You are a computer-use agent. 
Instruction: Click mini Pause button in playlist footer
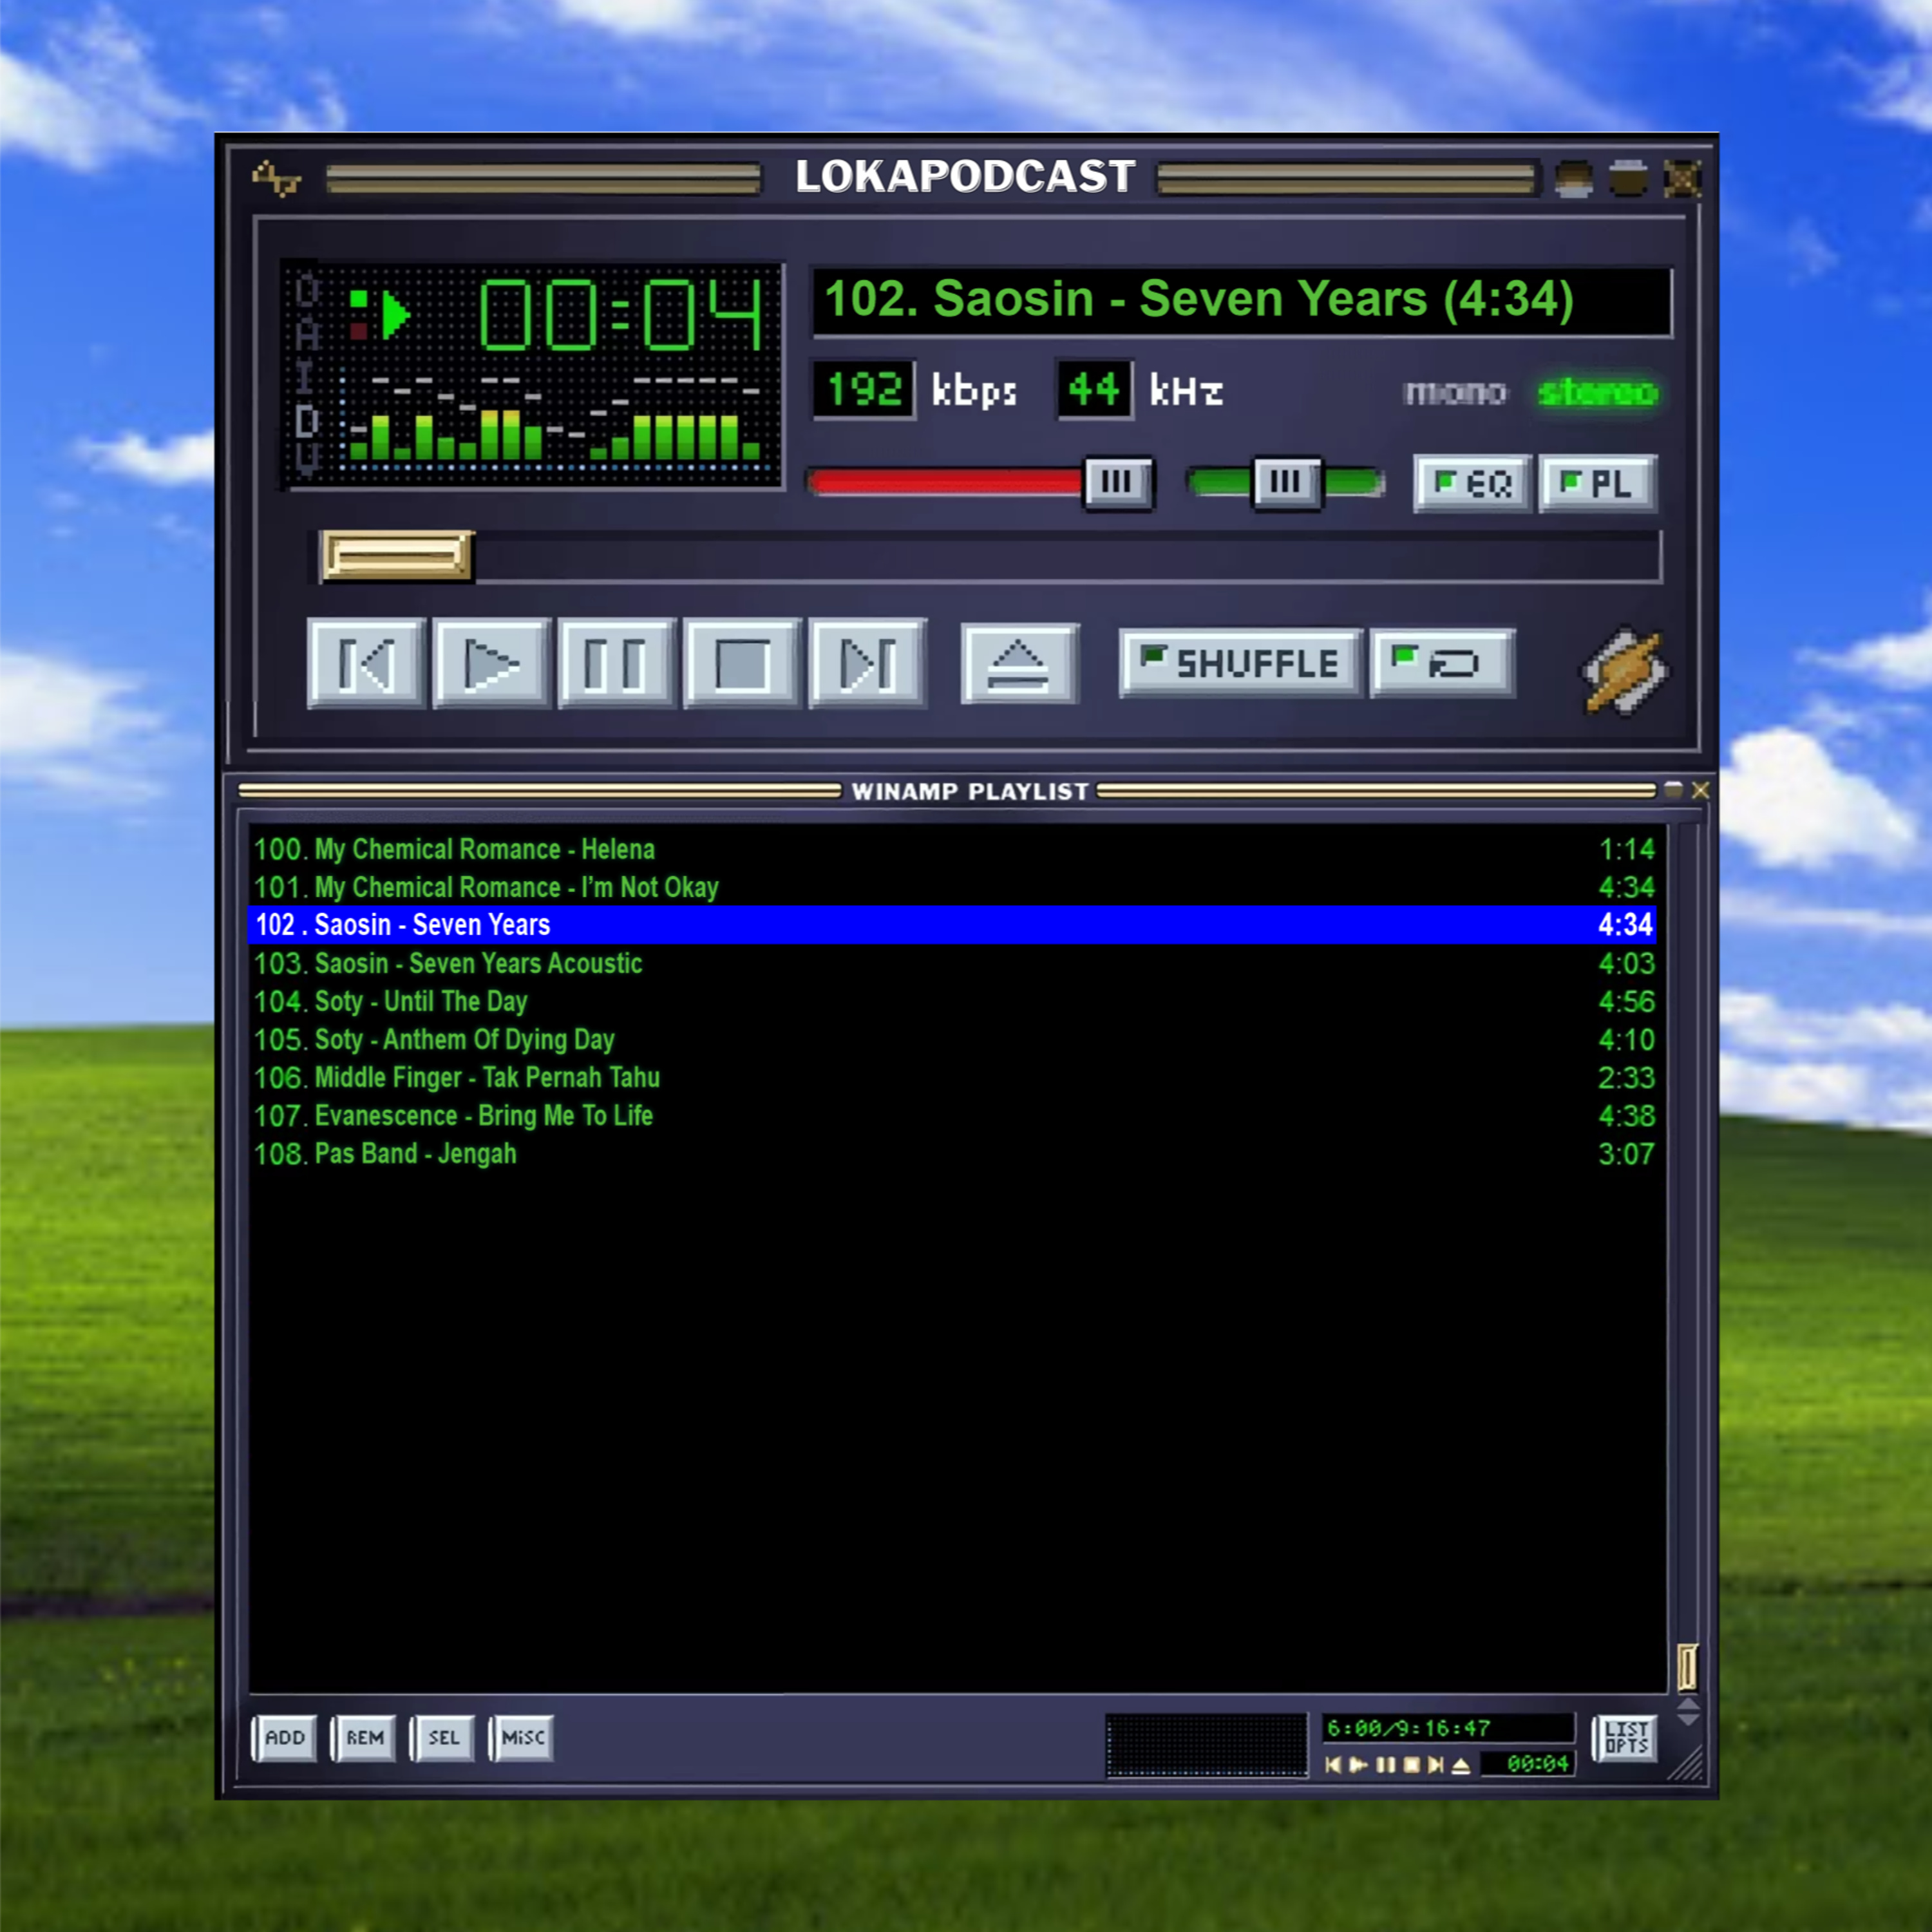tap(1385, 1765)
